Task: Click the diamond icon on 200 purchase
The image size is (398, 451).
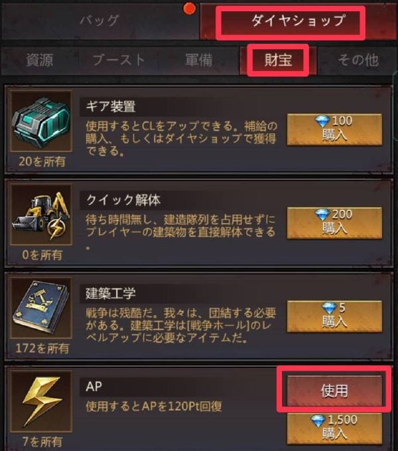Action: pyautogui.click(x=322, y=215)
